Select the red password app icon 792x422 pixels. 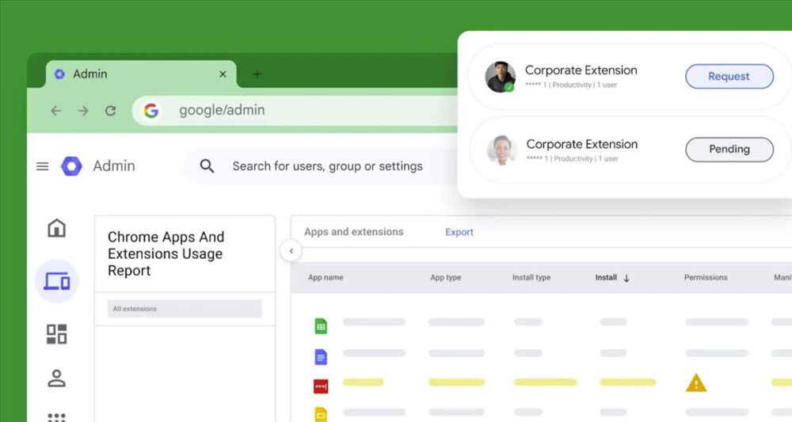[x=321, y=386]
